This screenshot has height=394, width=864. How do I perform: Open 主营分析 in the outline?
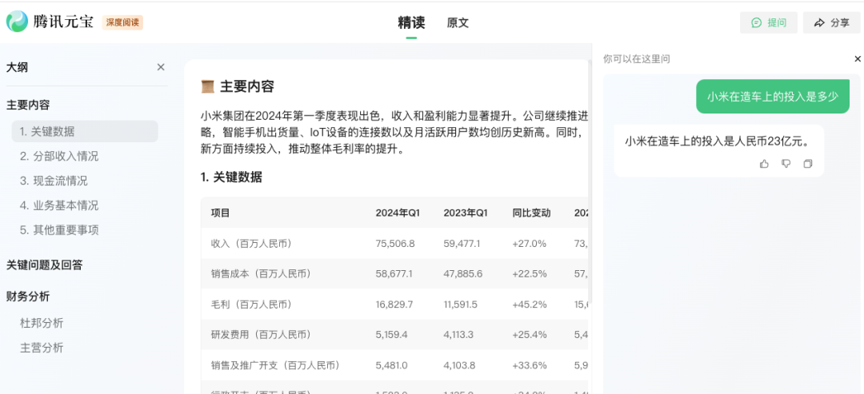42,348
